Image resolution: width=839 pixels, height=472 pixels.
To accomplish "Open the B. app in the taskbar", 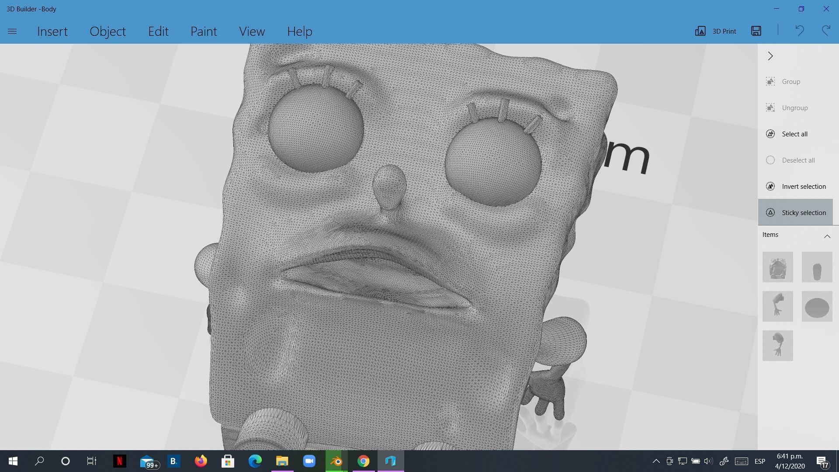I will tap(173, 461).
